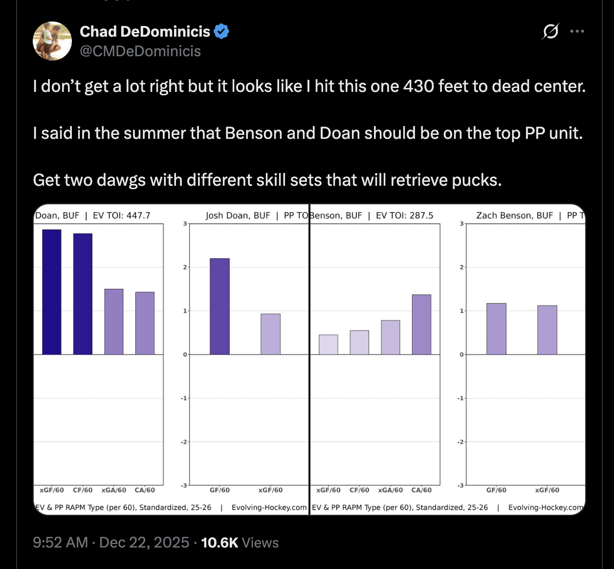Open the @CMDeDominicis handle link
Viewport: 614px width, 569px height.
(x=140, y=51)
